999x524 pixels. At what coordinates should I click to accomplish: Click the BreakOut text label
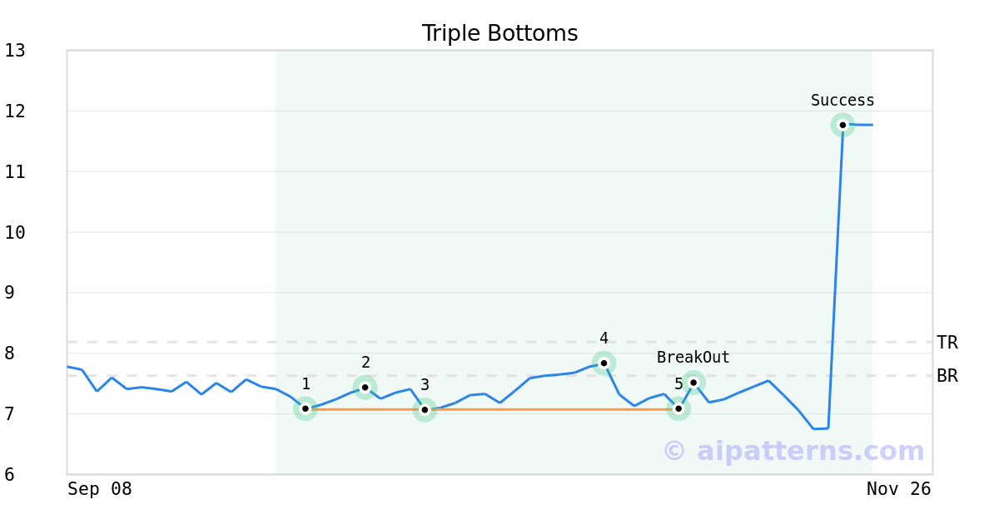click(x=693, y=358)
